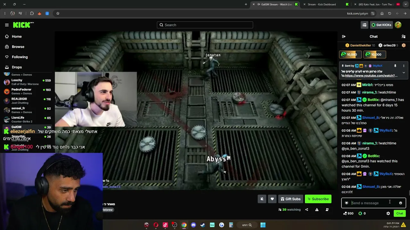
Task: Open the KICKs balance showing 0
Action: click(362, 213)
